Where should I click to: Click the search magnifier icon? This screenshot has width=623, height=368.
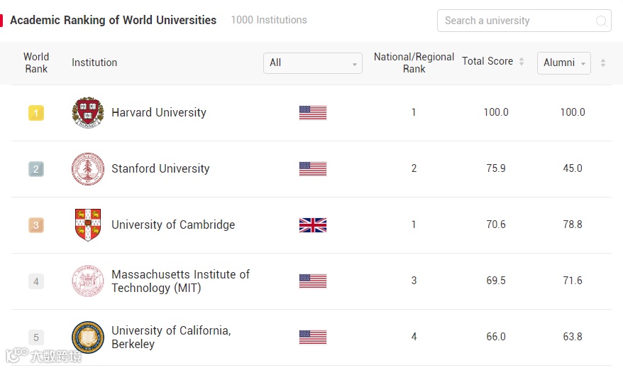(x=601, y=21)
